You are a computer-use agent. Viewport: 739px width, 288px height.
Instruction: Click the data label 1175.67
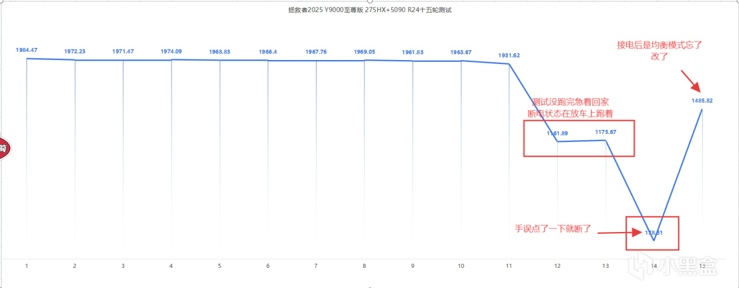(x=606, y=132)
